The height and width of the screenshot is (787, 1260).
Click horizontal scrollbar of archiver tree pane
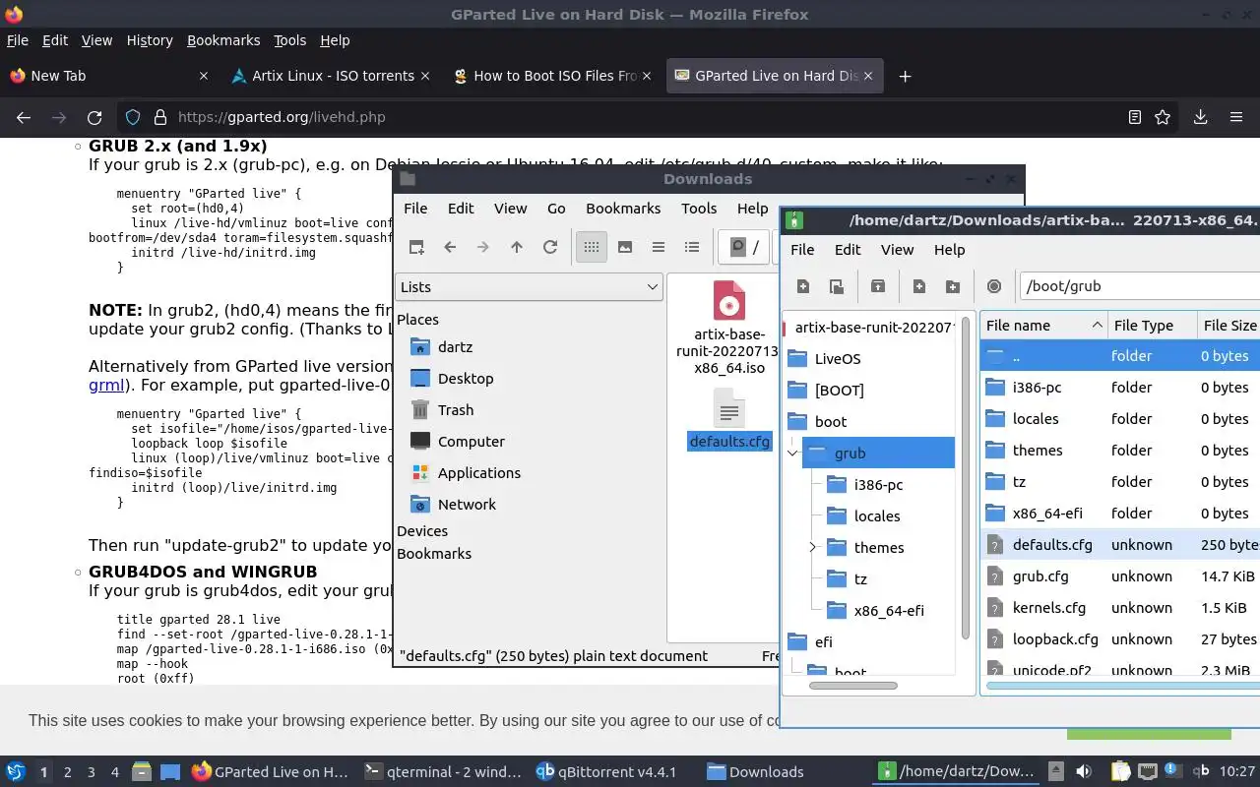(852, 686)
